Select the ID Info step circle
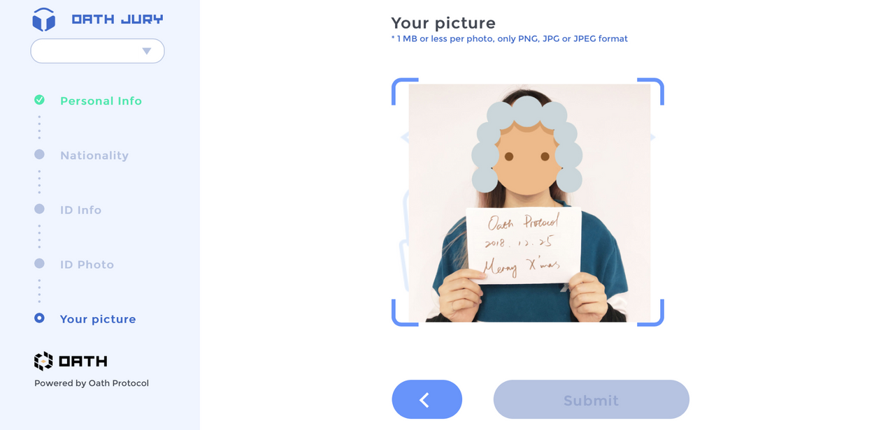Viewport: 895px width, 430px height. coord(39,209)
